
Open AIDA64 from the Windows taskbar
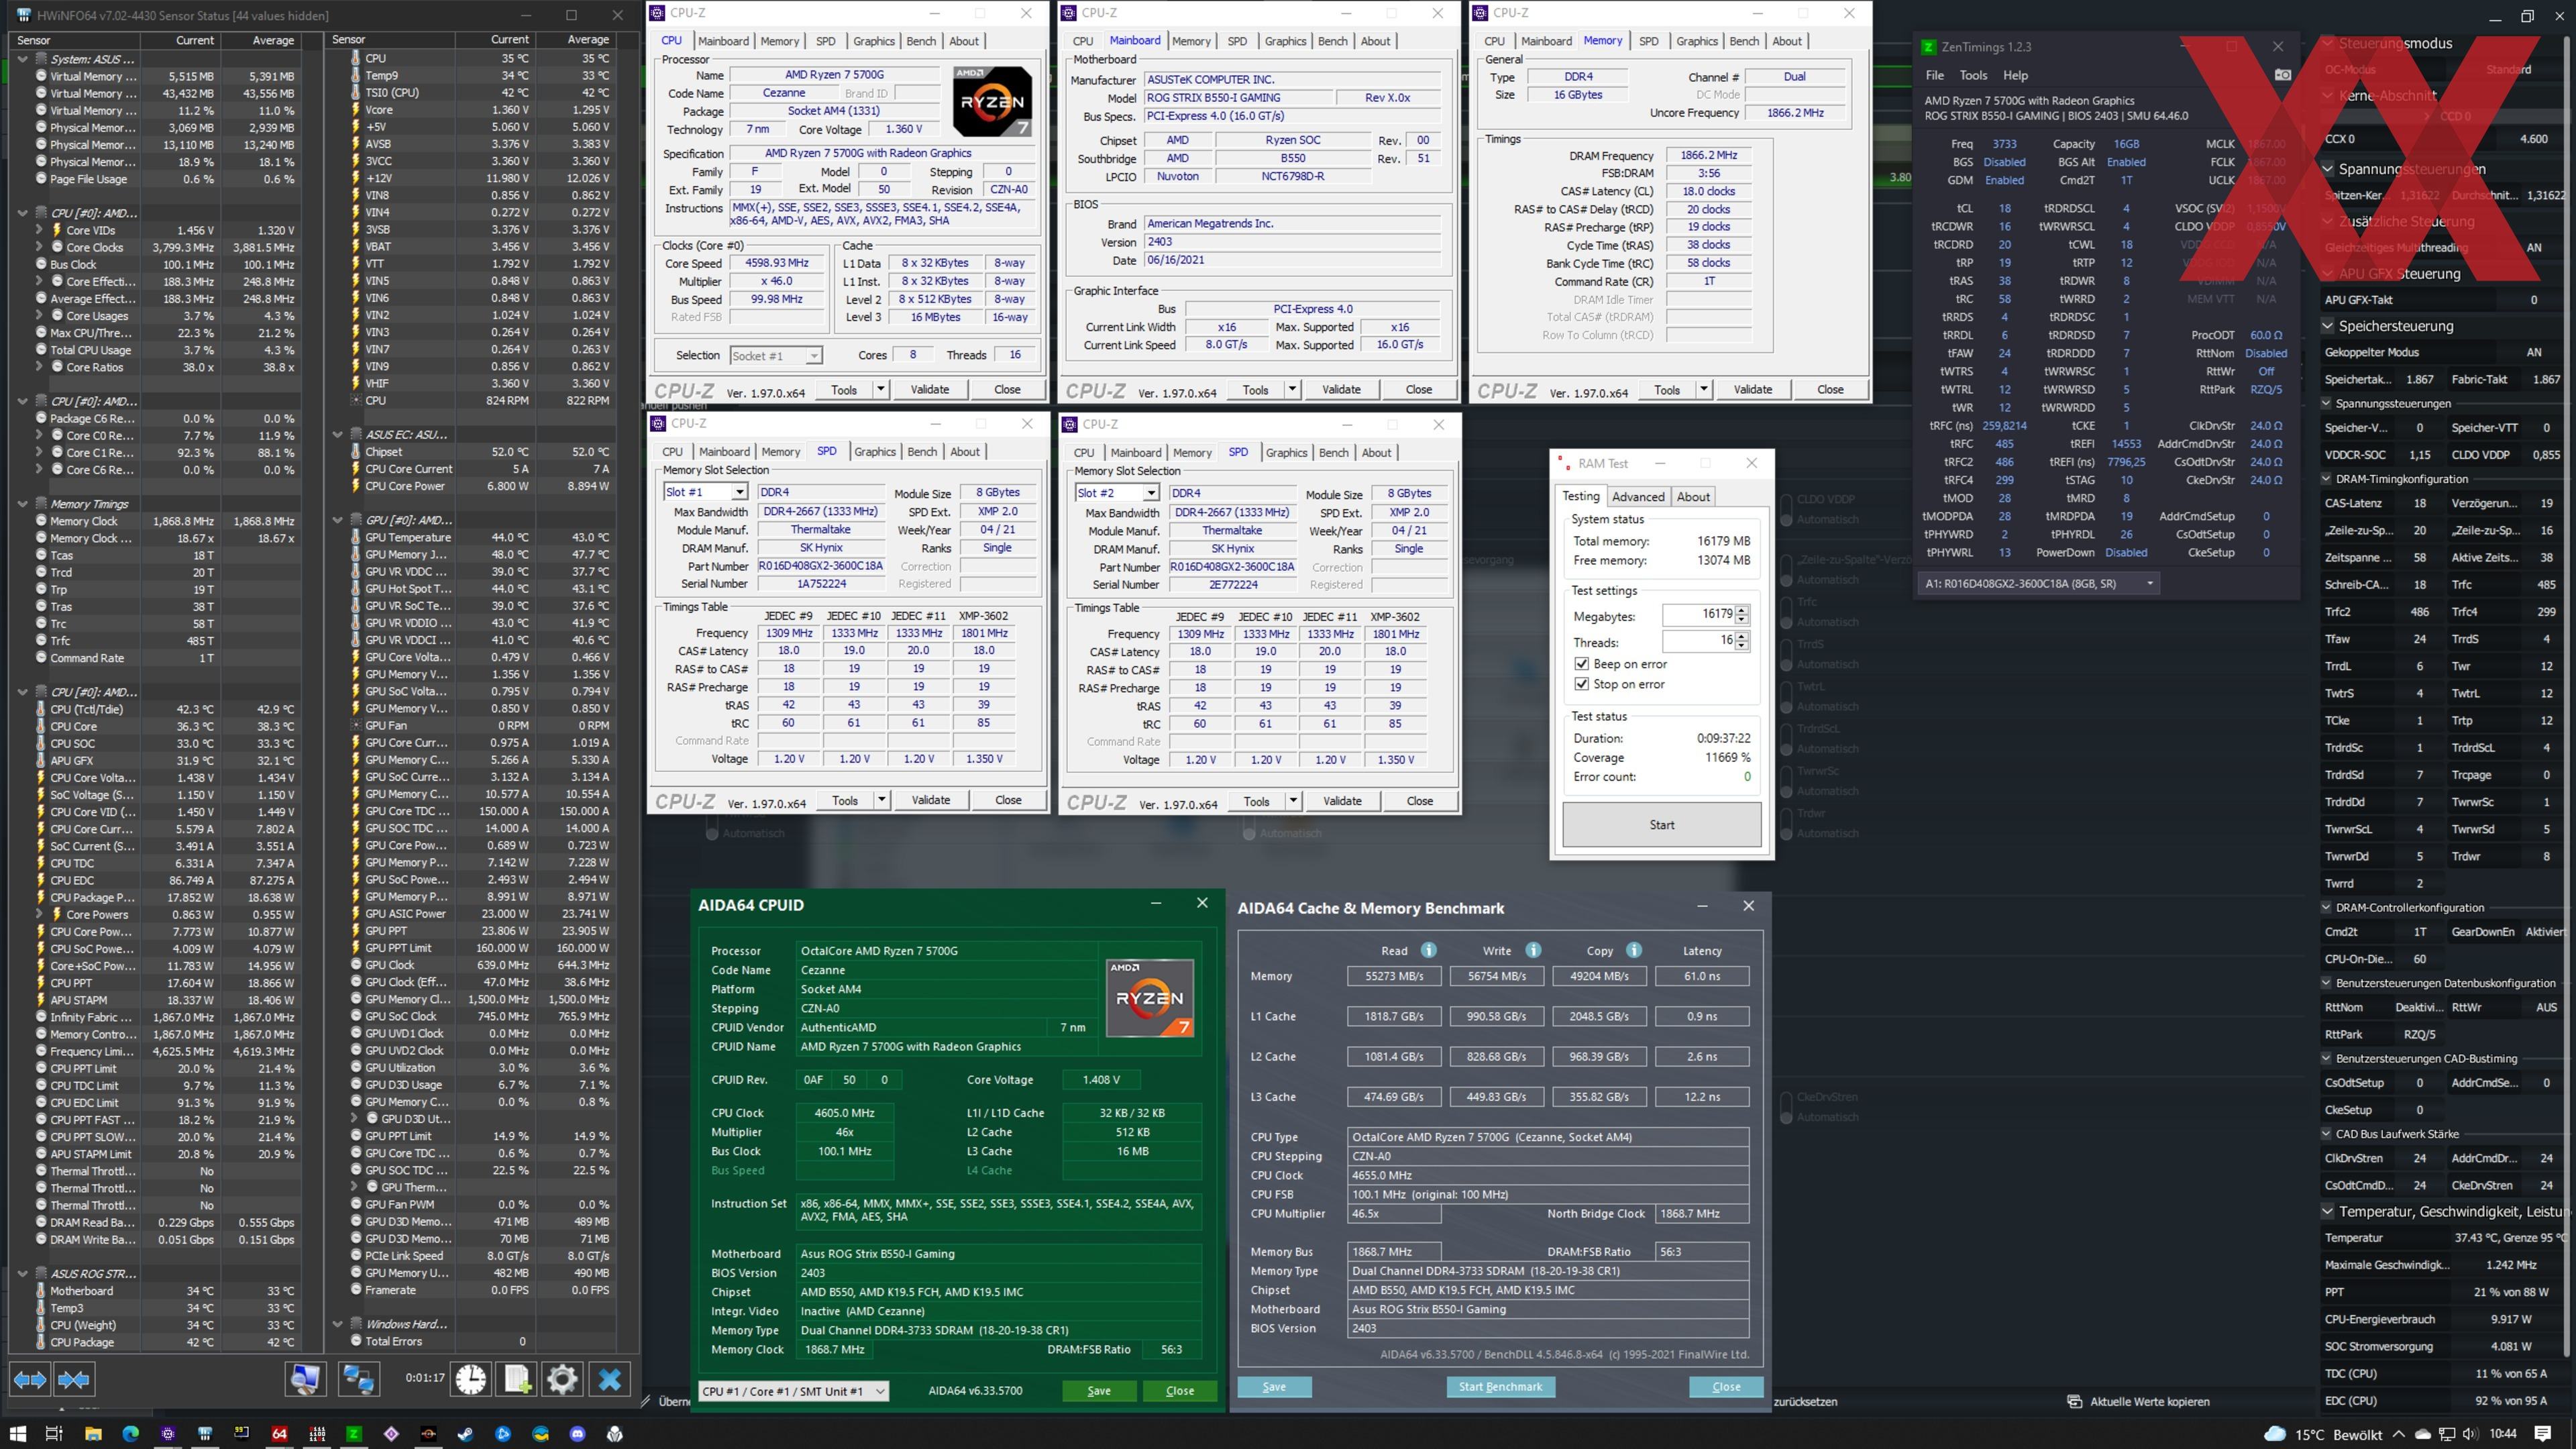pyautogui.click(x=279, y=1433)
